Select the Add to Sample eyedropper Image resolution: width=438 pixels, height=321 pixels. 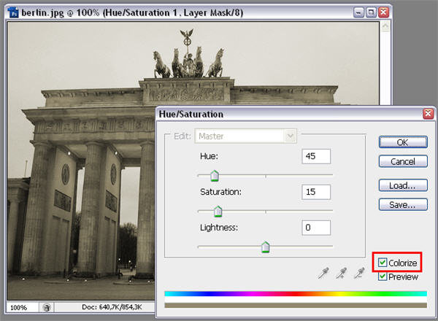click(x=341, y=273)
